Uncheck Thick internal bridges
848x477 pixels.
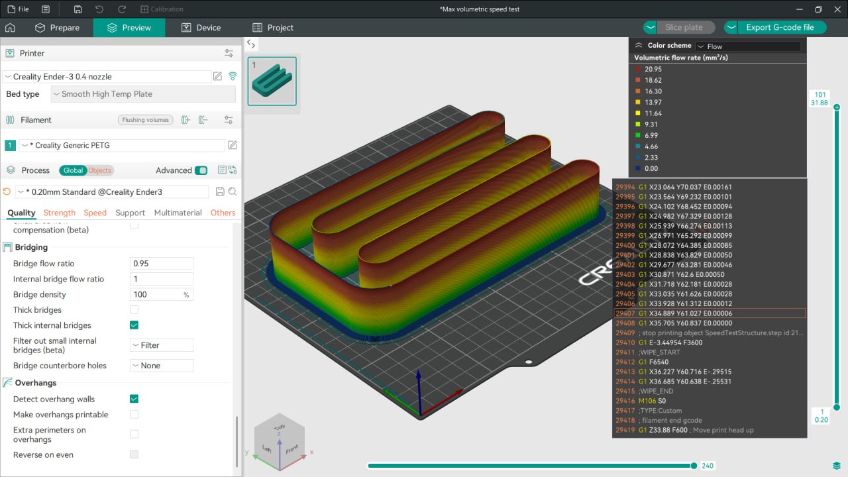coord(134,325)
